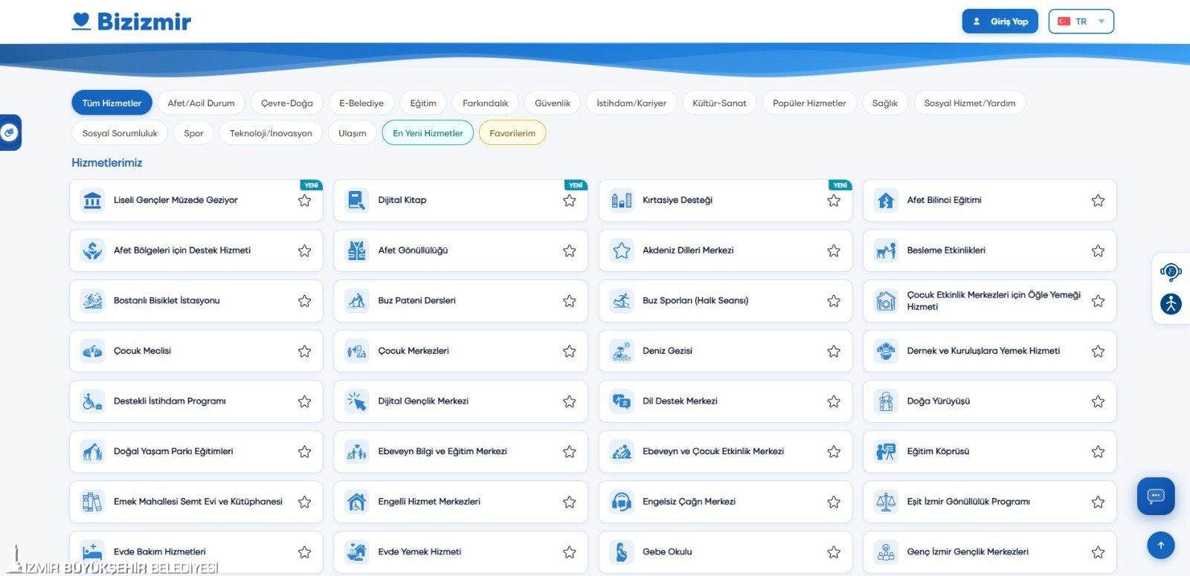Open the accessibility figure icon
Screen dimensions: 1190x576
coord(1171,303)
